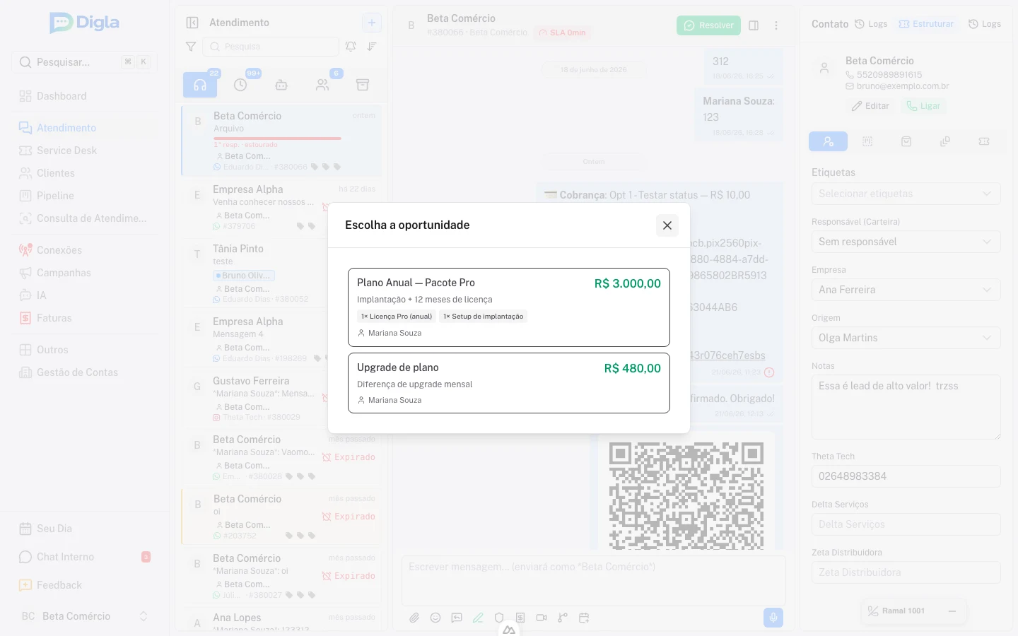1018x636 pixels.
Task: Close the Escolha a oportunidade dialog
Action: 667,225
